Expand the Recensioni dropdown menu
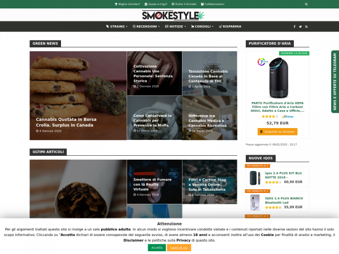The width and height of the screenshot is (339, 254). (x=146, y=27)
